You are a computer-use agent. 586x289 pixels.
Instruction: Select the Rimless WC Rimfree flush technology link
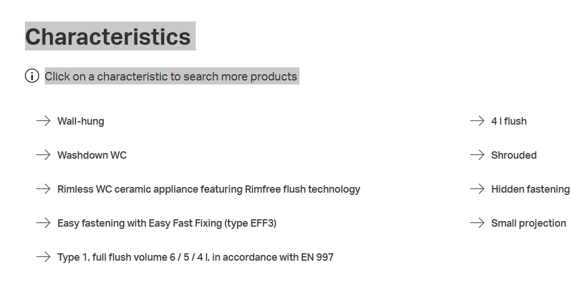coord(209,189)
